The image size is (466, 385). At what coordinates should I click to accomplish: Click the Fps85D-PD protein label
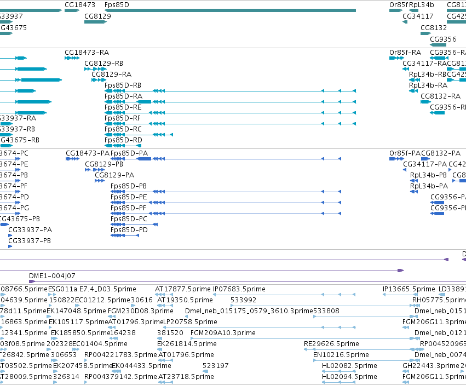pyautogui.click(x=129, y=230)
